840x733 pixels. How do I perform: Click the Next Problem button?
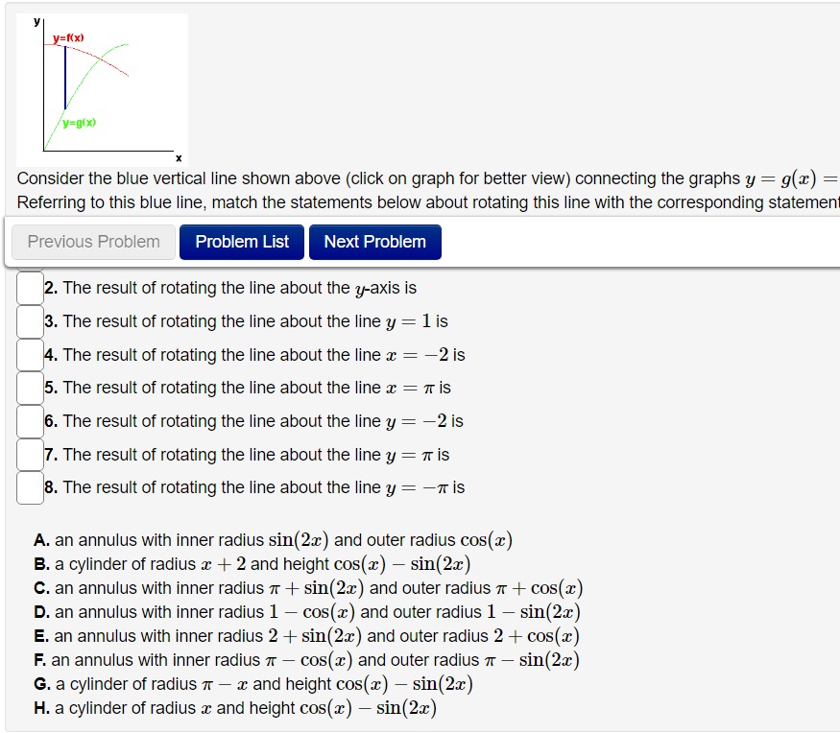pos(375,242)
